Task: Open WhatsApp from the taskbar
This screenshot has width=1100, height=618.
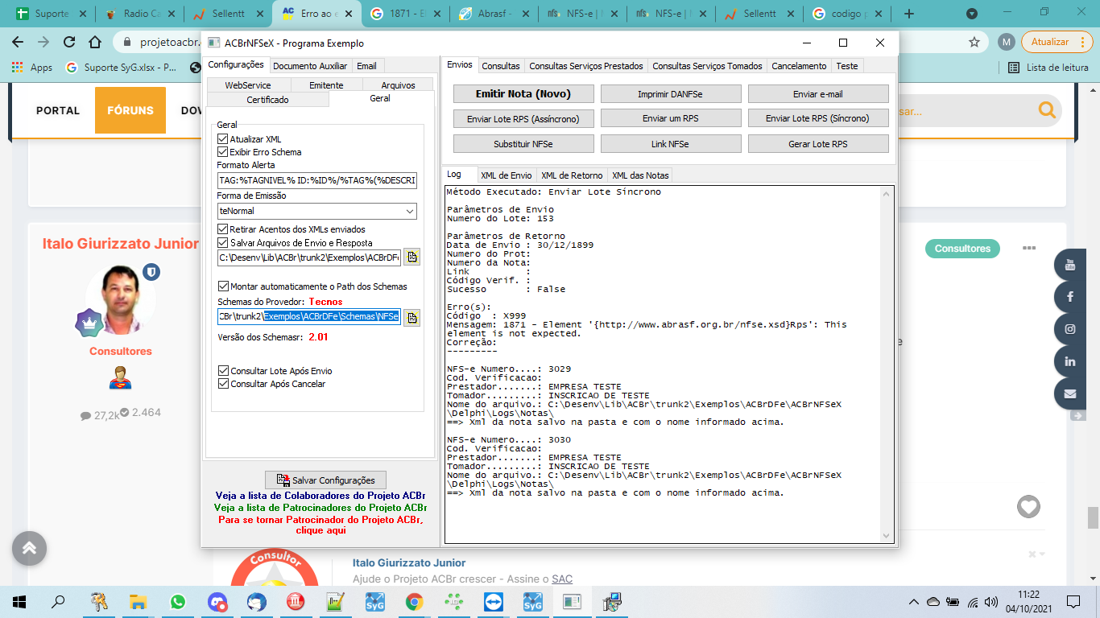Action: coord(178,601)
